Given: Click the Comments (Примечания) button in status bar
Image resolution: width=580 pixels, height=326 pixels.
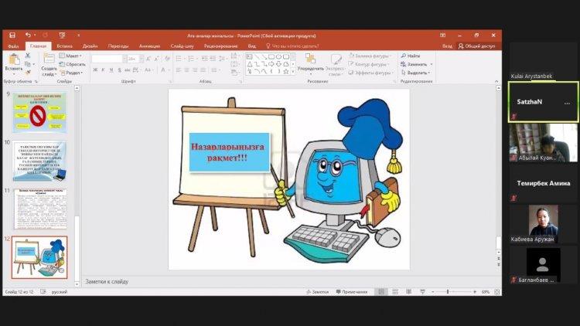Looking at the screenshot, I should [353, 292].
